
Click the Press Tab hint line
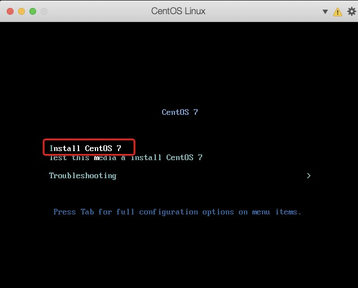tap(177, 212)
